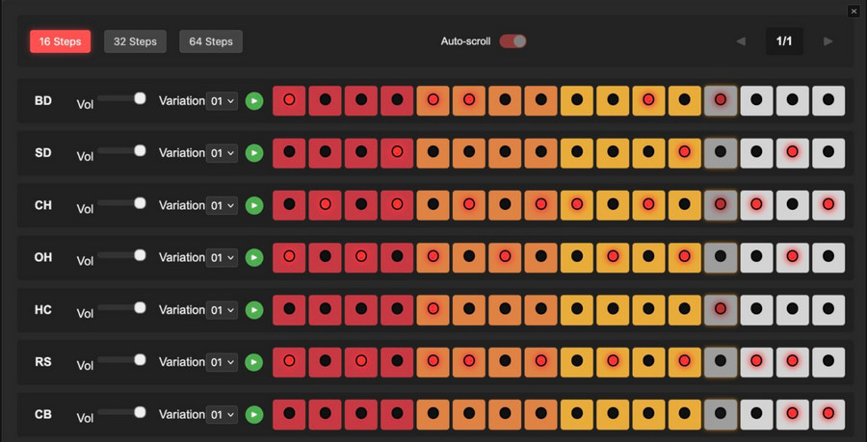Disable RS step 8

click(x=540, y=362)
